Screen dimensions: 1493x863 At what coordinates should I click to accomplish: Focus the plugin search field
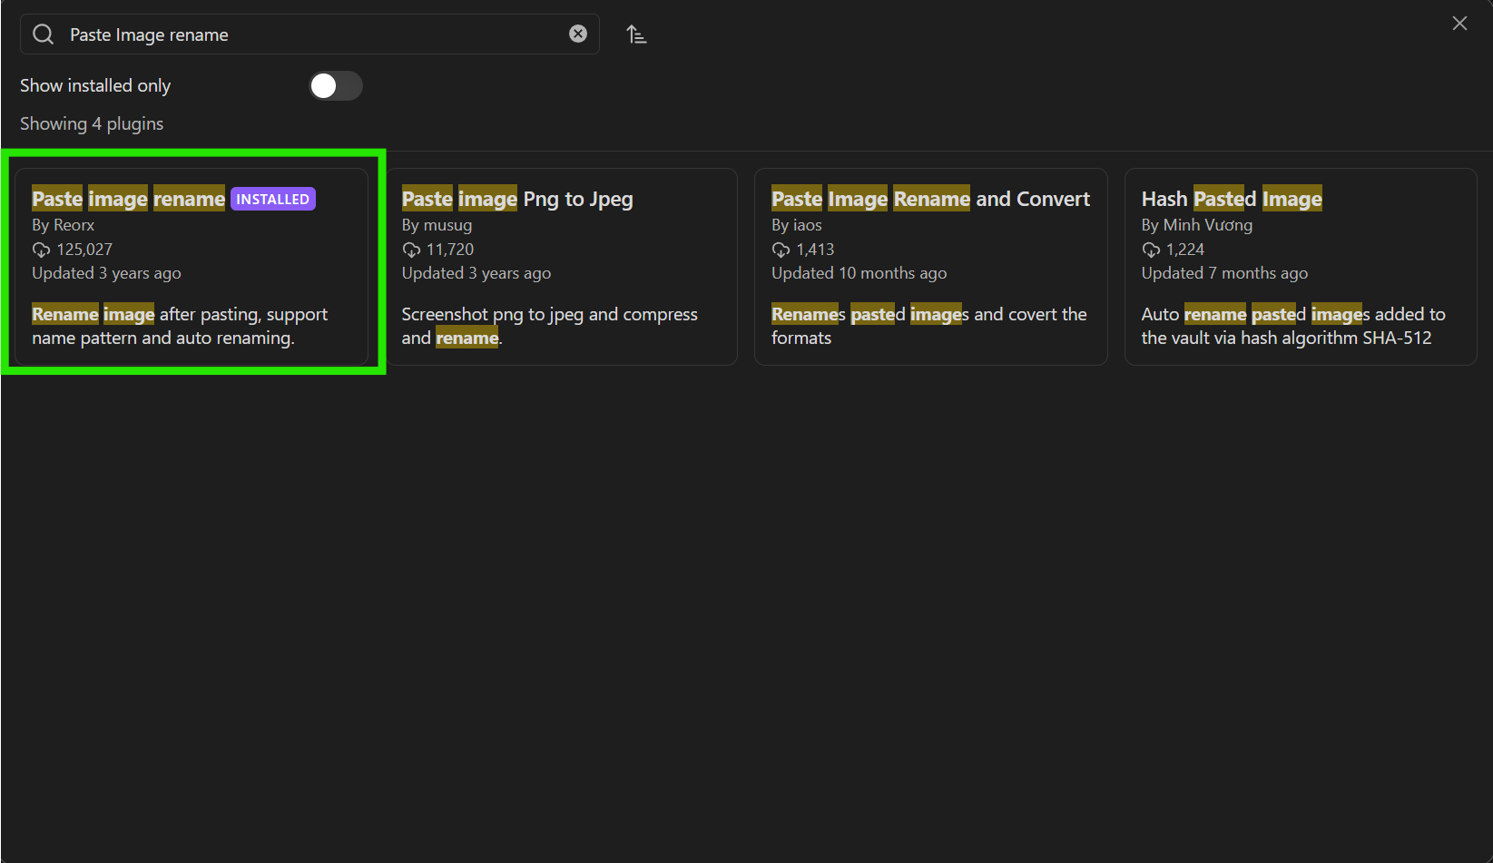click(x=309, y=34)
